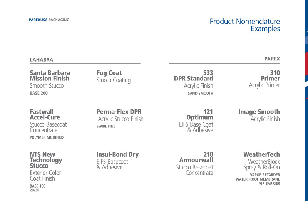Viewport: 308px width, 201px height.
Task: Select the 533 DPR Standard entry
Action: 194,75
